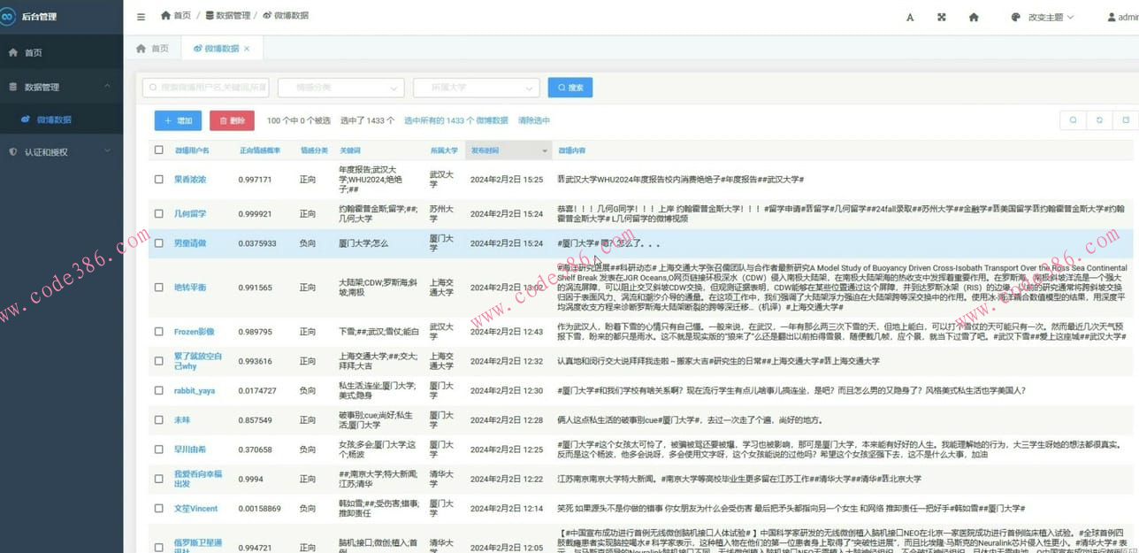Switch to the 首页 tab
This screenshot has width=1139, height=553.
[153, 48]
